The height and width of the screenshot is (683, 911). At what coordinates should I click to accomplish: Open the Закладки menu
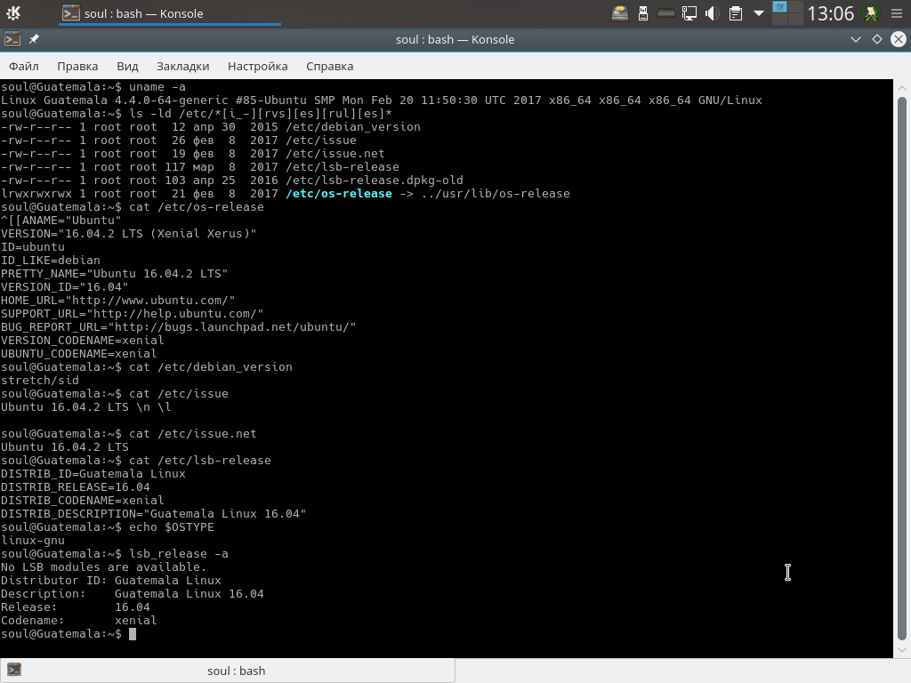[x=183, y=66]
